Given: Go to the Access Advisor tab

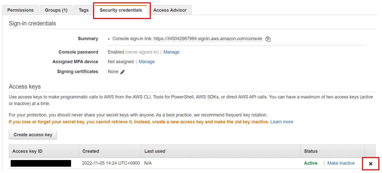Looking at the screenshot, I should coord(170,10).
